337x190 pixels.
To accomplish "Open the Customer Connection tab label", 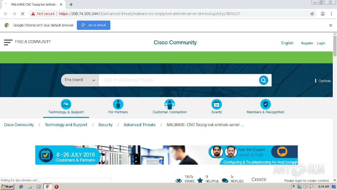I will (170, 112).
